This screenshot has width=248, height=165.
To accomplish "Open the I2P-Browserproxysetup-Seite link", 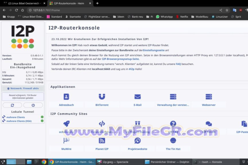I will click(x=120, y=59).
